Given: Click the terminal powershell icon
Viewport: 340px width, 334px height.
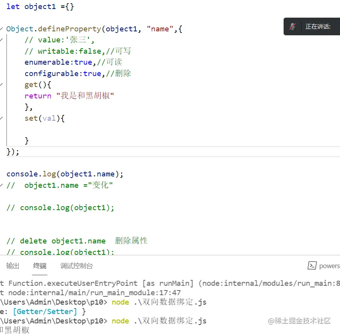Looking at the screenshot, I should (312, 265).
